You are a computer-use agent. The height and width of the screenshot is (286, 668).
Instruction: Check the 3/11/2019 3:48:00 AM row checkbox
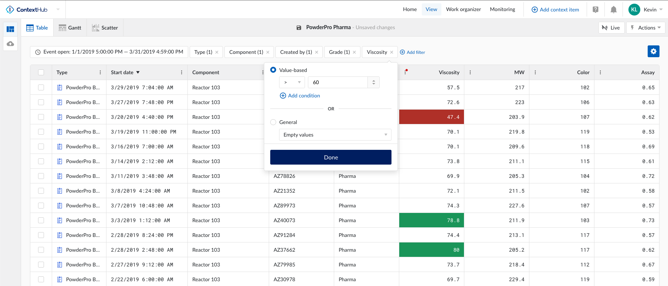(41, 176)
